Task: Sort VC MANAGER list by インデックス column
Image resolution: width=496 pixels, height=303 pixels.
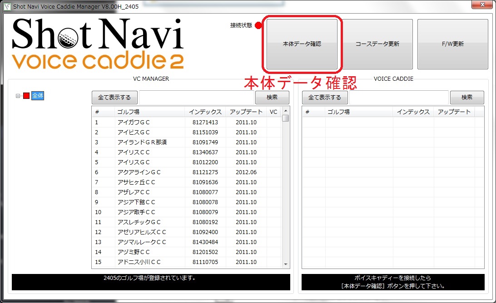Action: [205, 112]
